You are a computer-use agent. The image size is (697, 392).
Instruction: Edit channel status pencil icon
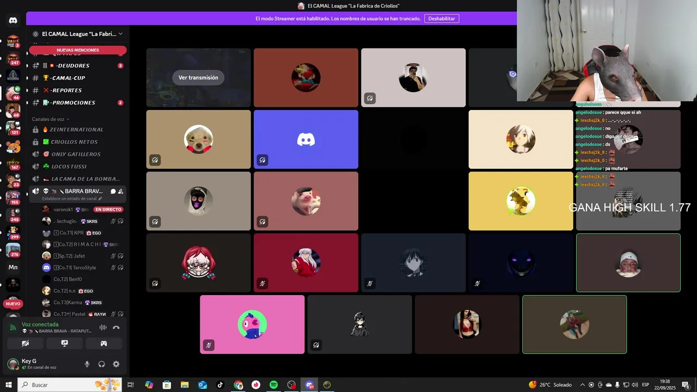pyautogui.click(x=100, y=199)
